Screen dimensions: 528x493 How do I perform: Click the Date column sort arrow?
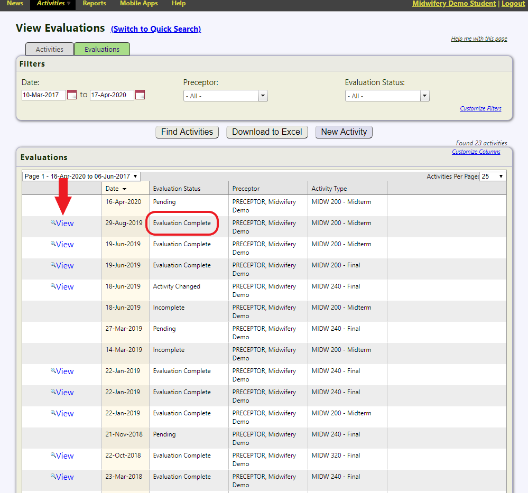[124, 189]
